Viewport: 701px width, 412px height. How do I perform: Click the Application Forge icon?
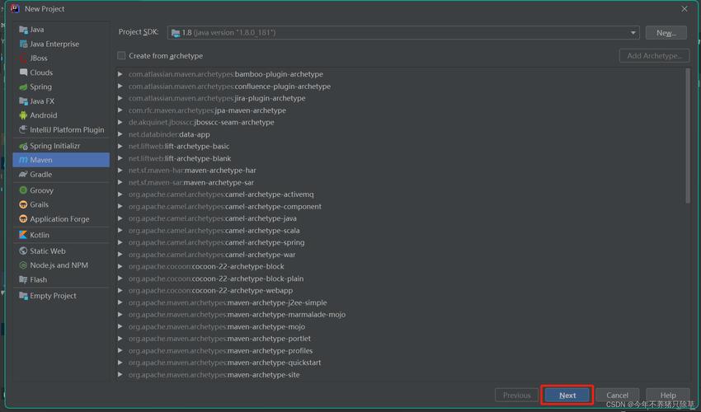pos(23,219)
